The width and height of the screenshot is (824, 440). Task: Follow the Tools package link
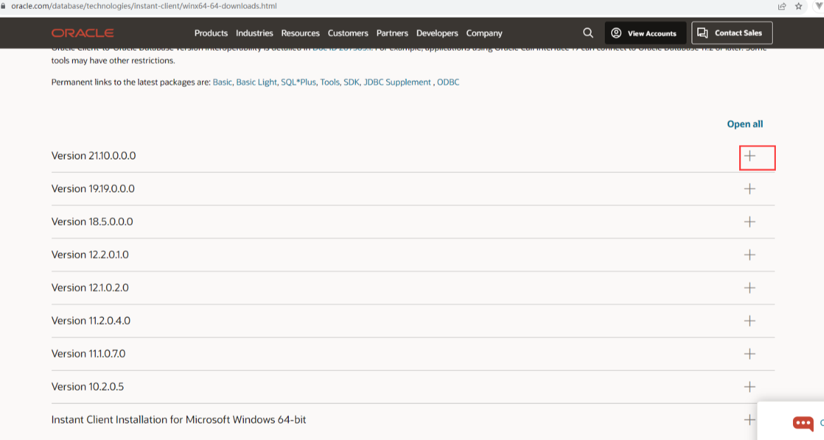pos(330,82)
